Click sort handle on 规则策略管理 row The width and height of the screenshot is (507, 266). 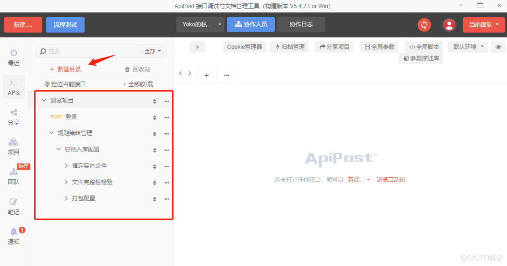pyautogui.click(x=155, y=134)
